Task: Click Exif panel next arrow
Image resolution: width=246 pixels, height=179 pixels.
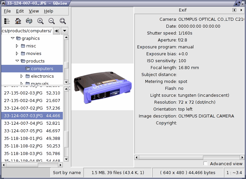Action: point(241,10)
